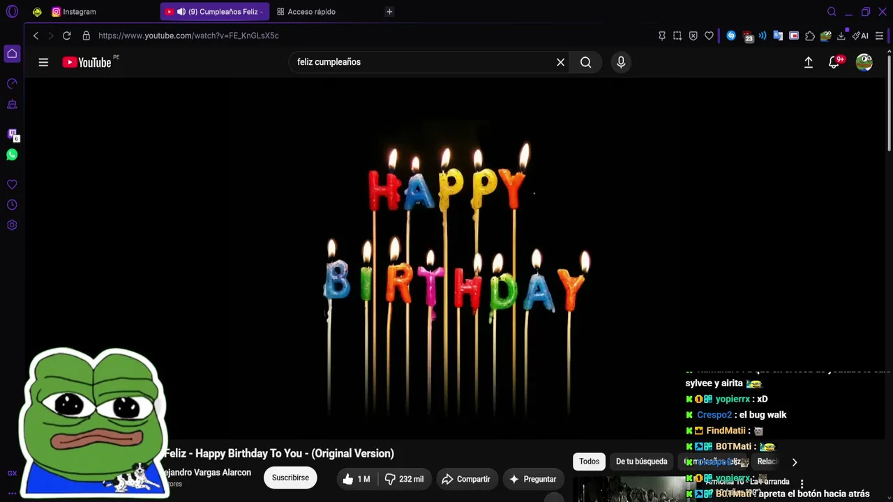Switch to the Acceso rápido tab
Image resolution: width=893 pixels, height=502 pixels.
click(x=306, y=12)
